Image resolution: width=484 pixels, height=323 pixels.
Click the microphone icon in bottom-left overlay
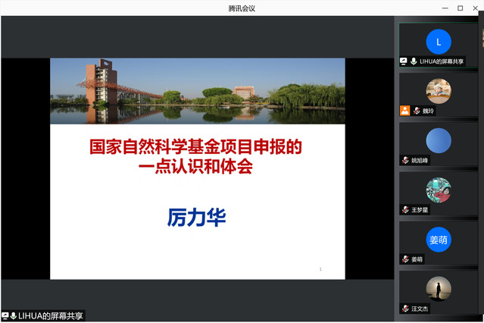coord(14,315)
